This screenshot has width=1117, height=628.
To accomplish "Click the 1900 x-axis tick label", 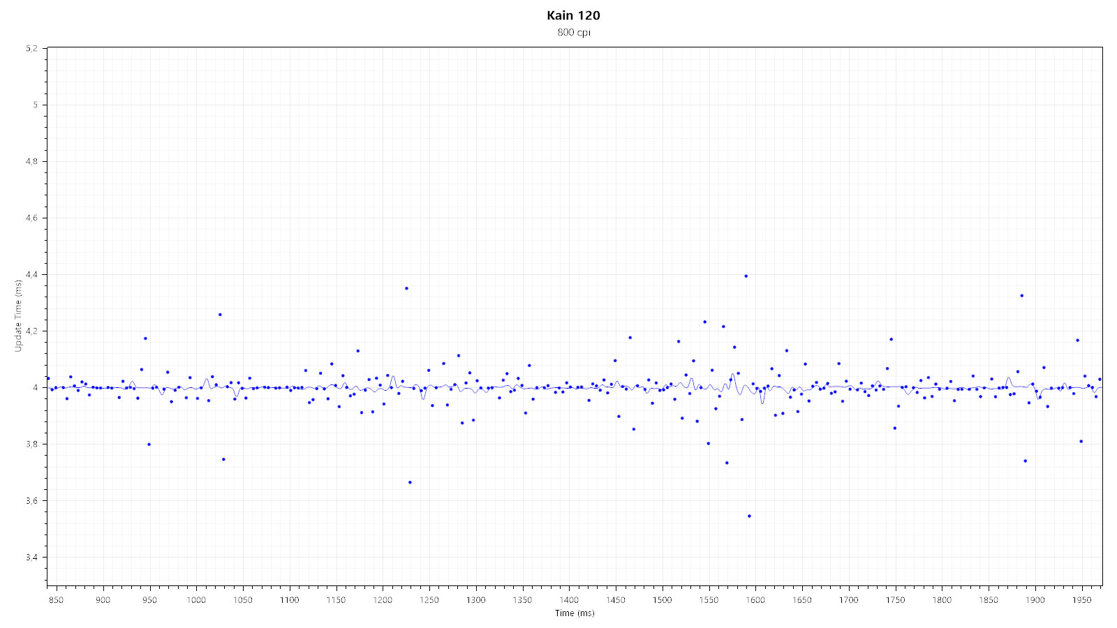I will [1035, 600].
